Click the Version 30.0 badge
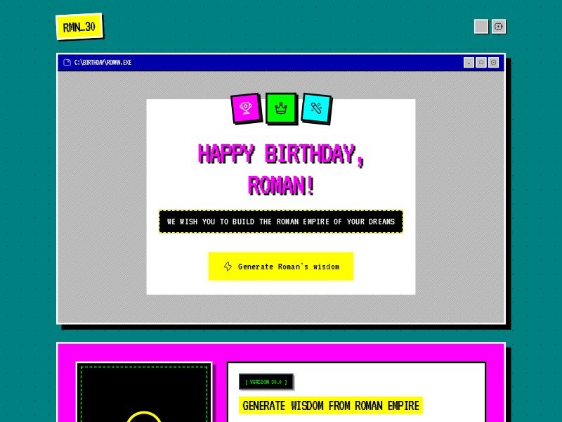562x422 pixels. pos(266,382)
